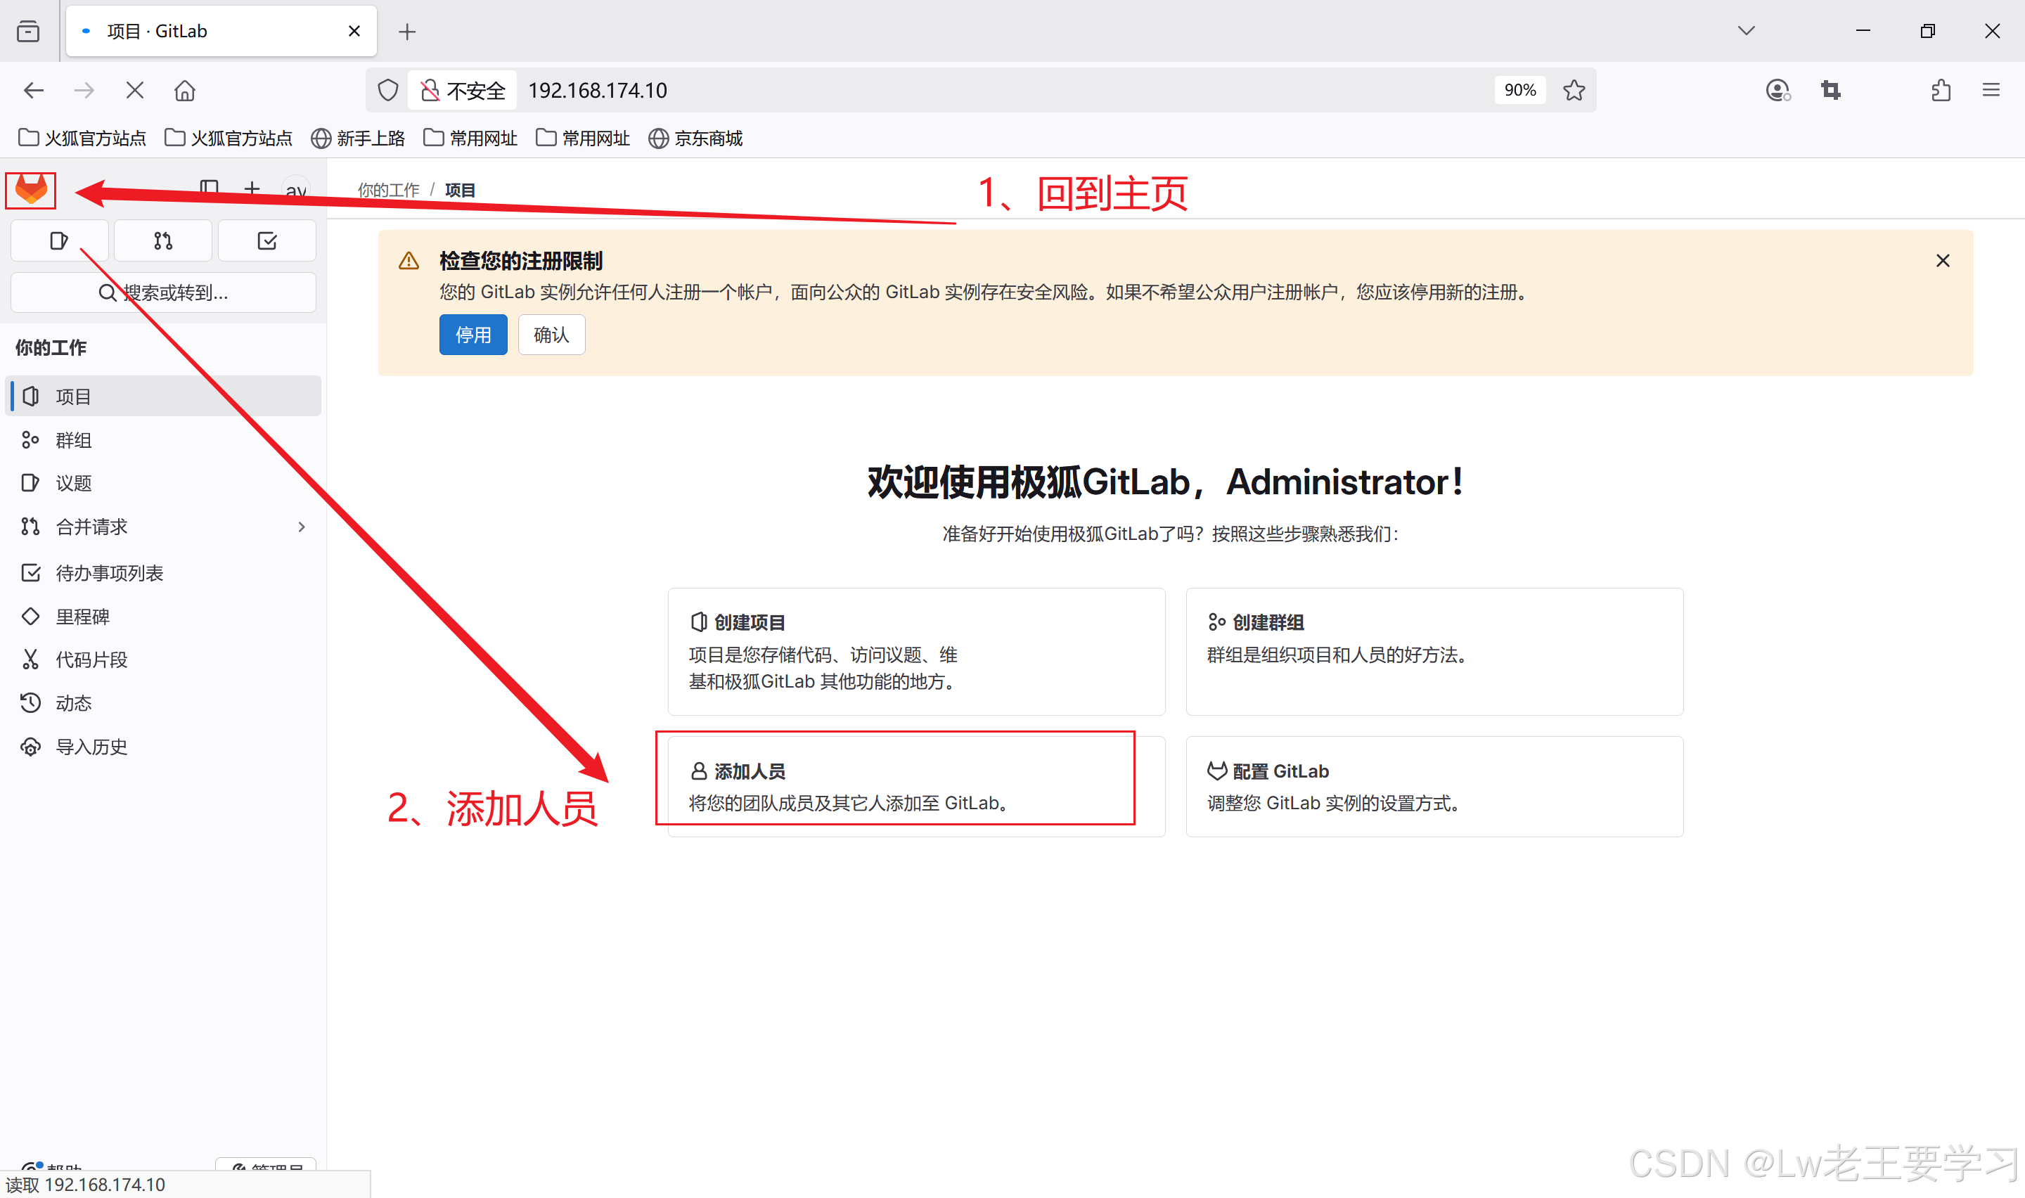This screenshot has height=1198, width=2025.
Task: Open the merge requests shortcut icon
Action: 163,240
